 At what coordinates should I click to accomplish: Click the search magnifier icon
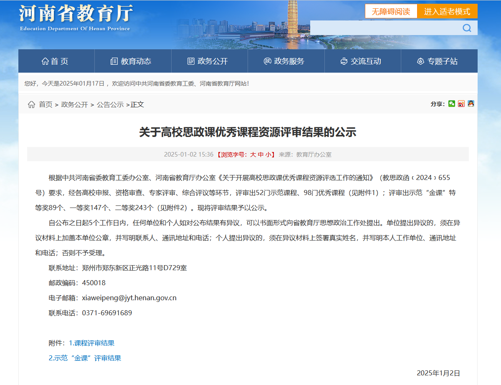coord(467,28)
